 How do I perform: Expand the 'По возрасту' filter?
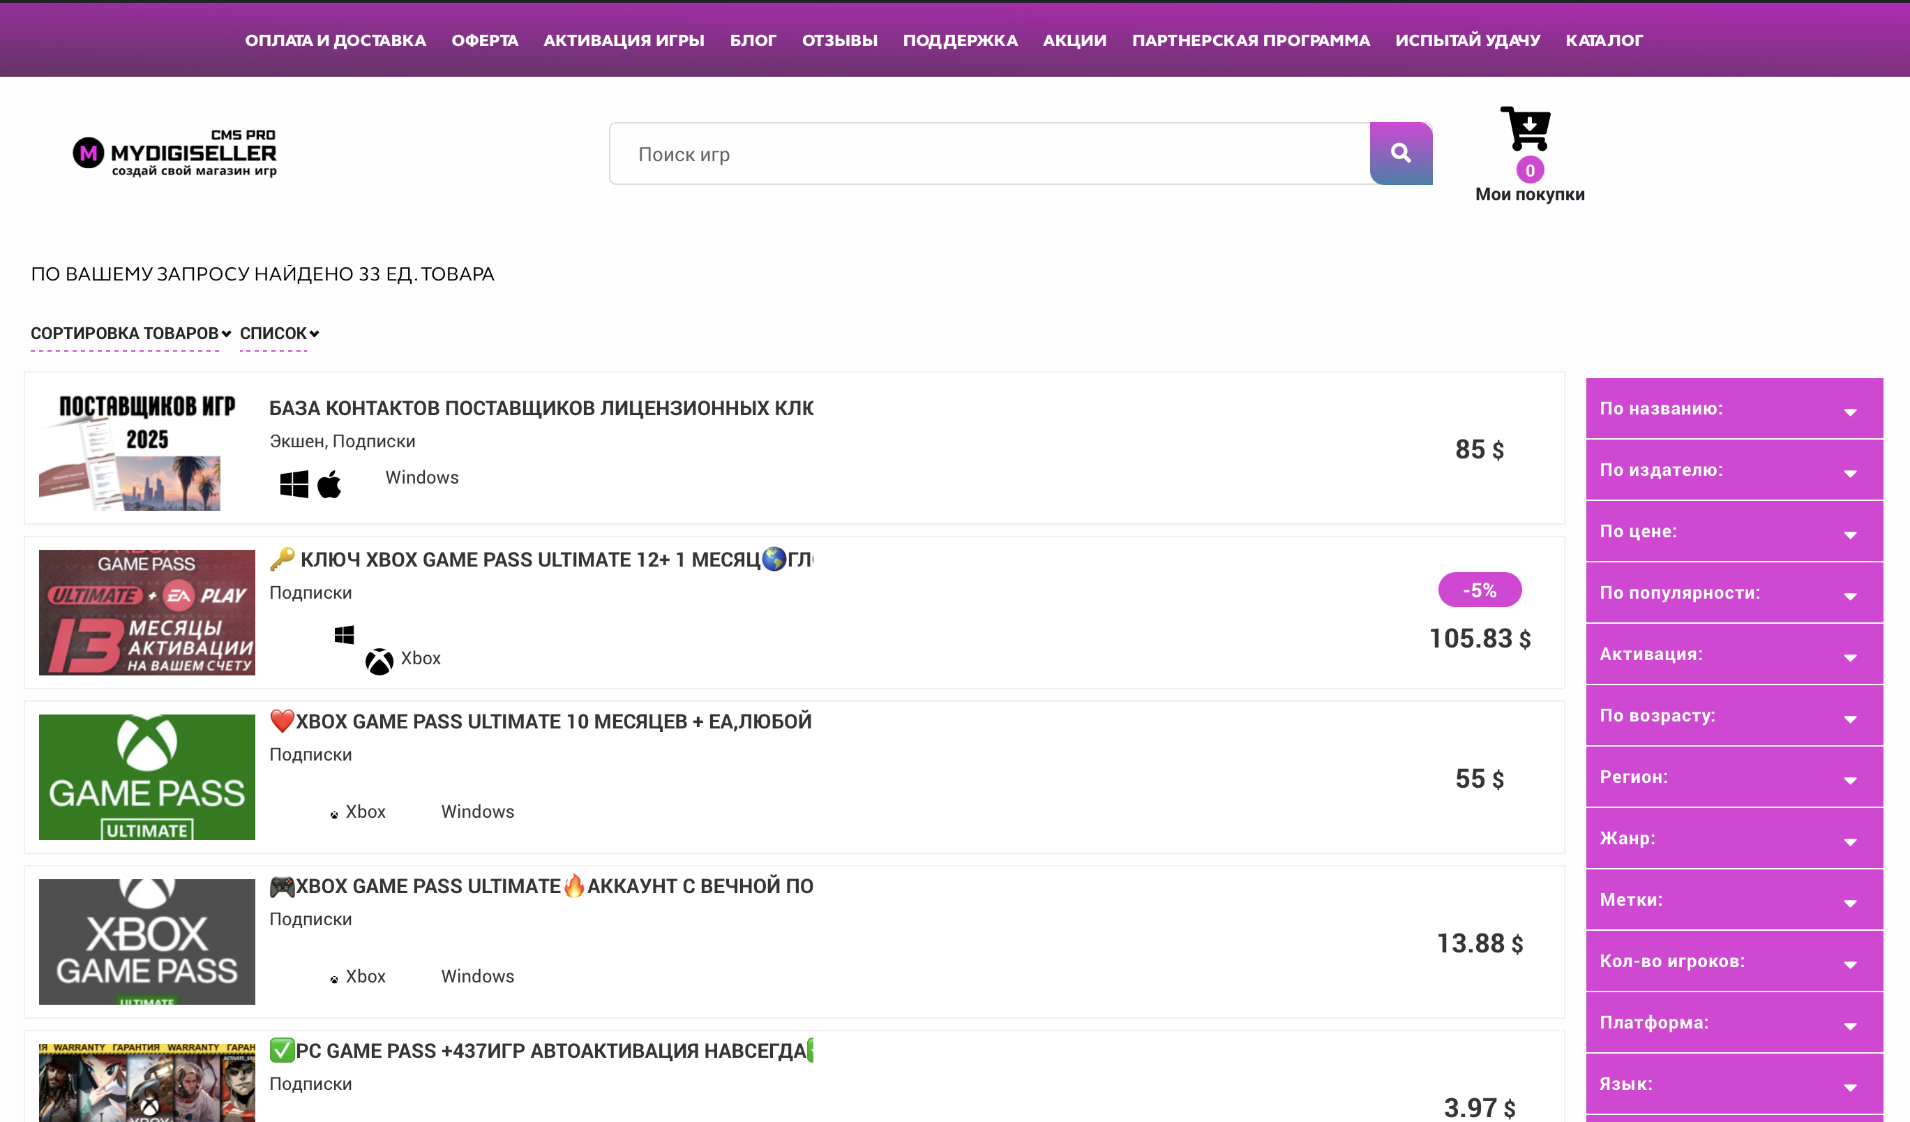click(1734, 716)
